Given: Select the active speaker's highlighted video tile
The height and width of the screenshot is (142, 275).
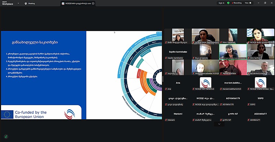Looking at the screenshot, I should [x=233, y=51].
